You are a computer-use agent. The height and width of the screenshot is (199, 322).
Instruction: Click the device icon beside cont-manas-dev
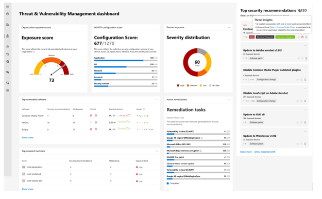(24, 181)
